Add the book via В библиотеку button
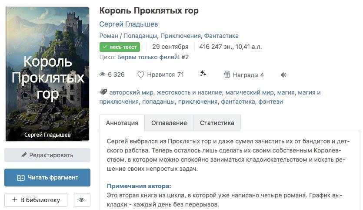Viewport: 363px width, 210px height. click(36, 200)
